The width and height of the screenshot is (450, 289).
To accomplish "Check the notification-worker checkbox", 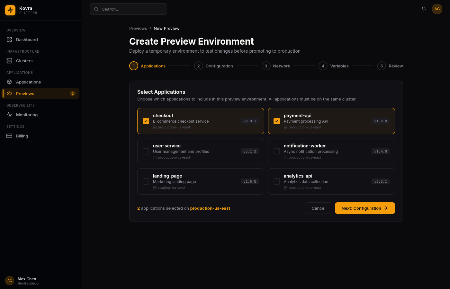I will point(277,151).
